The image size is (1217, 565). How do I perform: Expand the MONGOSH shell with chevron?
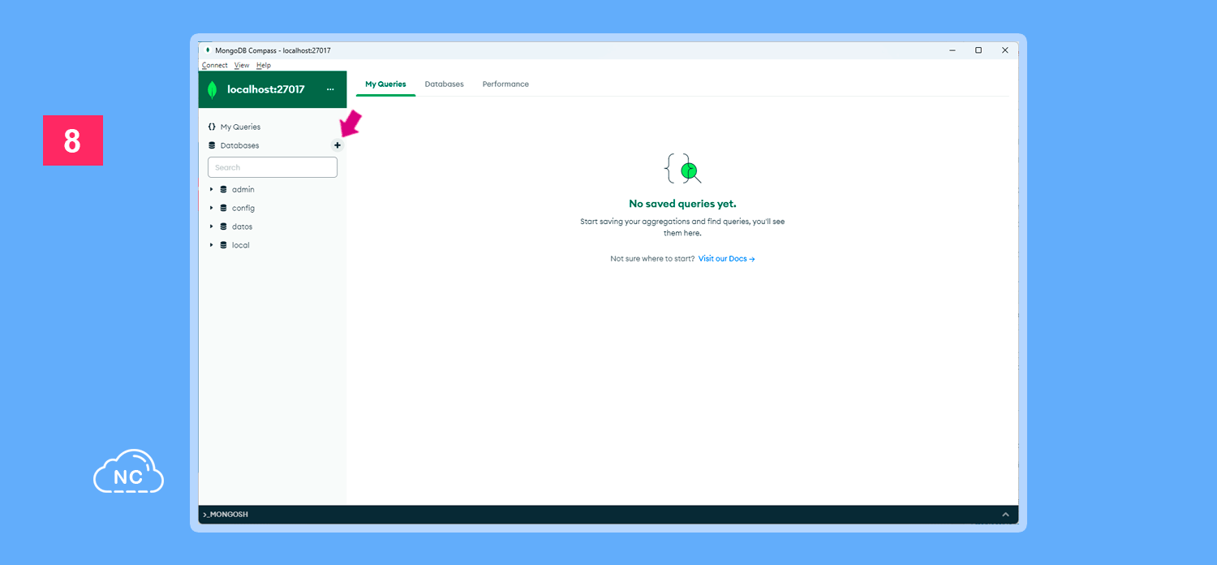1005,515
